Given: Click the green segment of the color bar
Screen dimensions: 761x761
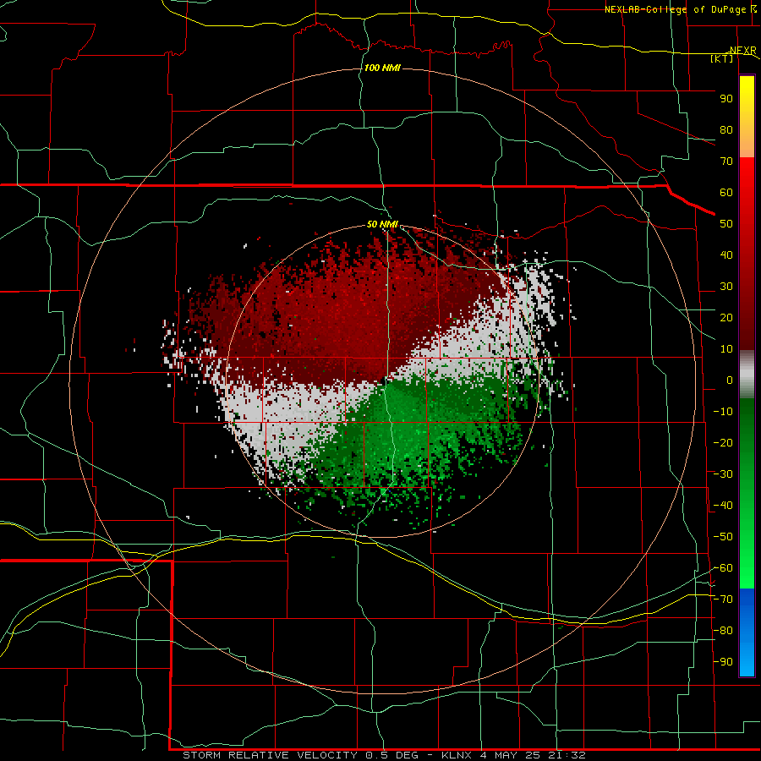Looking at the screenshot, I should point(747,493).
